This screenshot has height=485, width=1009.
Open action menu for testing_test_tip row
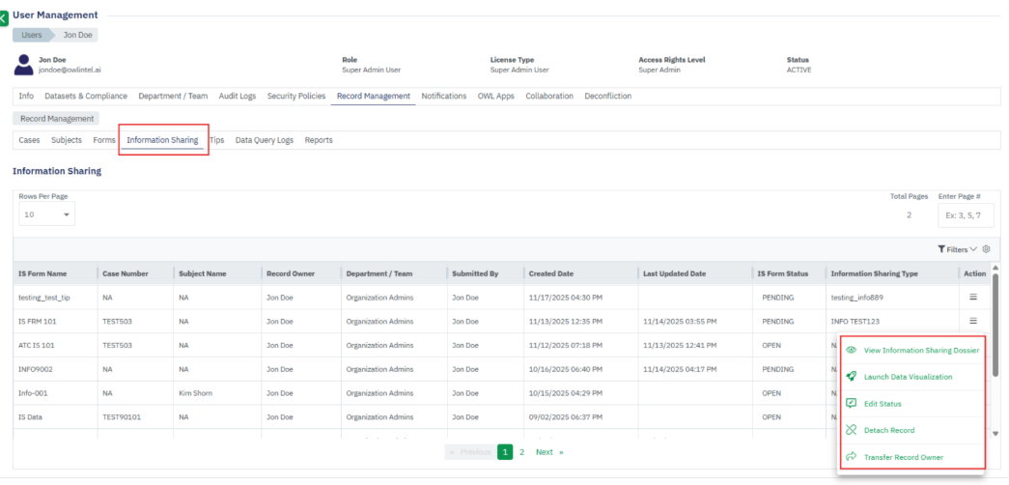point(973,299)
